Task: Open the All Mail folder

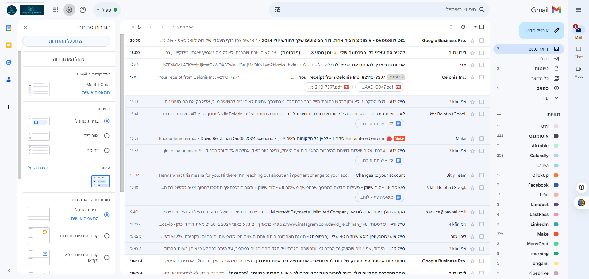Action: [x=529, y=78]
